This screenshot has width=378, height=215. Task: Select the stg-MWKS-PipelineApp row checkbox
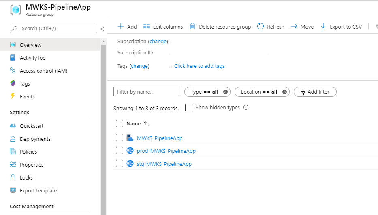tap(120, 164)
